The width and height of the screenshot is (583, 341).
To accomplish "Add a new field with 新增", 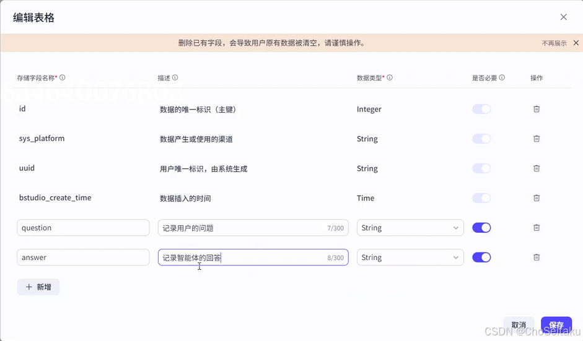I will tap(38, 287).
